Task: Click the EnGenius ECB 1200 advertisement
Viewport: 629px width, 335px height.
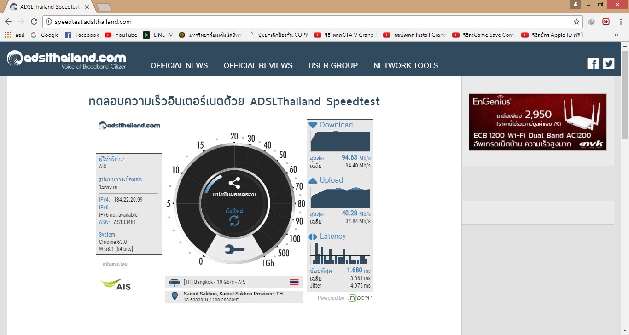Action: click(537, 122)
